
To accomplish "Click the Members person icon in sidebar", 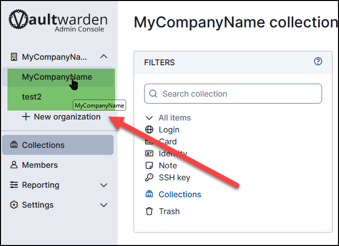I will [14, 165].
